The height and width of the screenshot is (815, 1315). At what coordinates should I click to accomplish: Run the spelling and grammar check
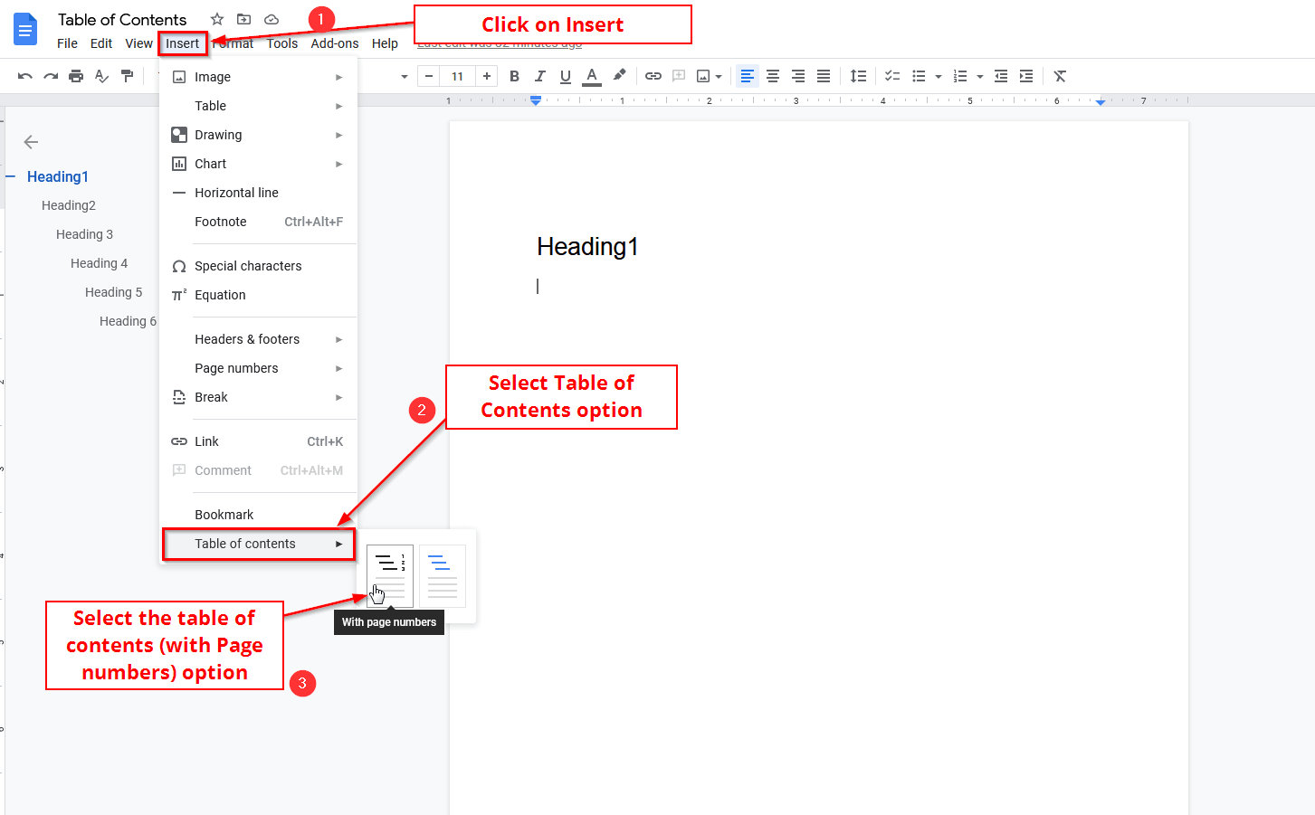pyautogui.click(x=101, y=76)
